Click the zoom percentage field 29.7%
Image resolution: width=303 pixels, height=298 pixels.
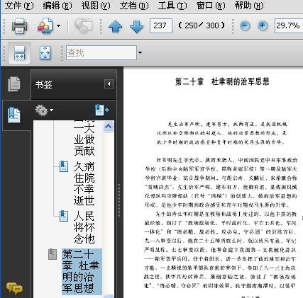point(289,25)
